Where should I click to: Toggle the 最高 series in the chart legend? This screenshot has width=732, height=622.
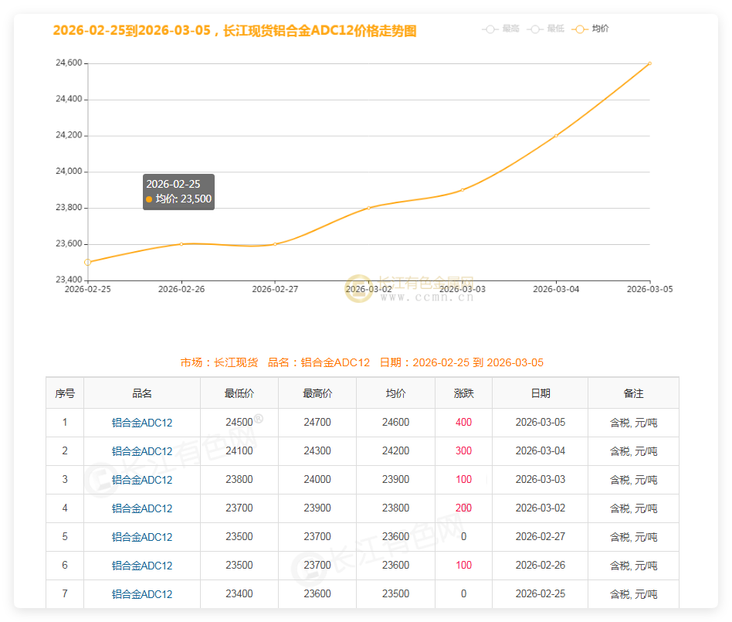tap(500, 29)
